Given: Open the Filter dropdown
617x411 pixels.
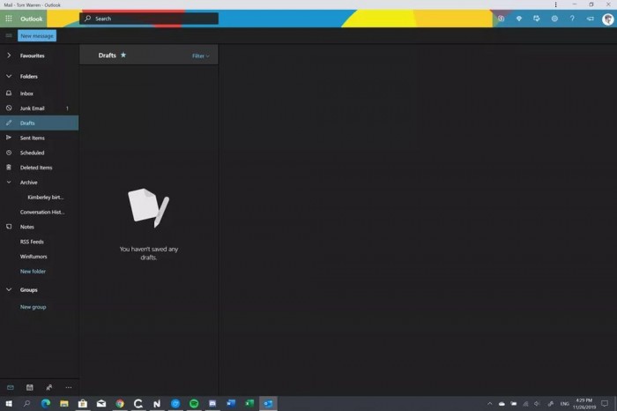Looking at the screenshot, I should (200, 56).
